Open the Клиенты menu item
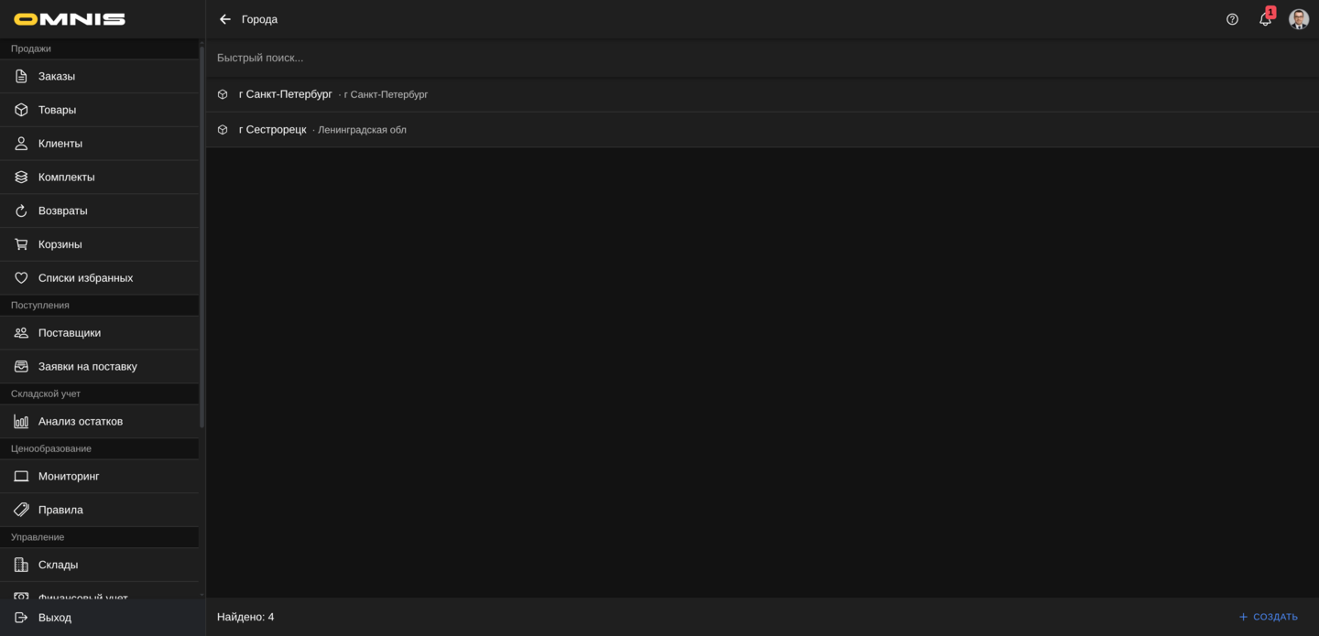Viewport: 1319px width, 636px height. (60, 144)
